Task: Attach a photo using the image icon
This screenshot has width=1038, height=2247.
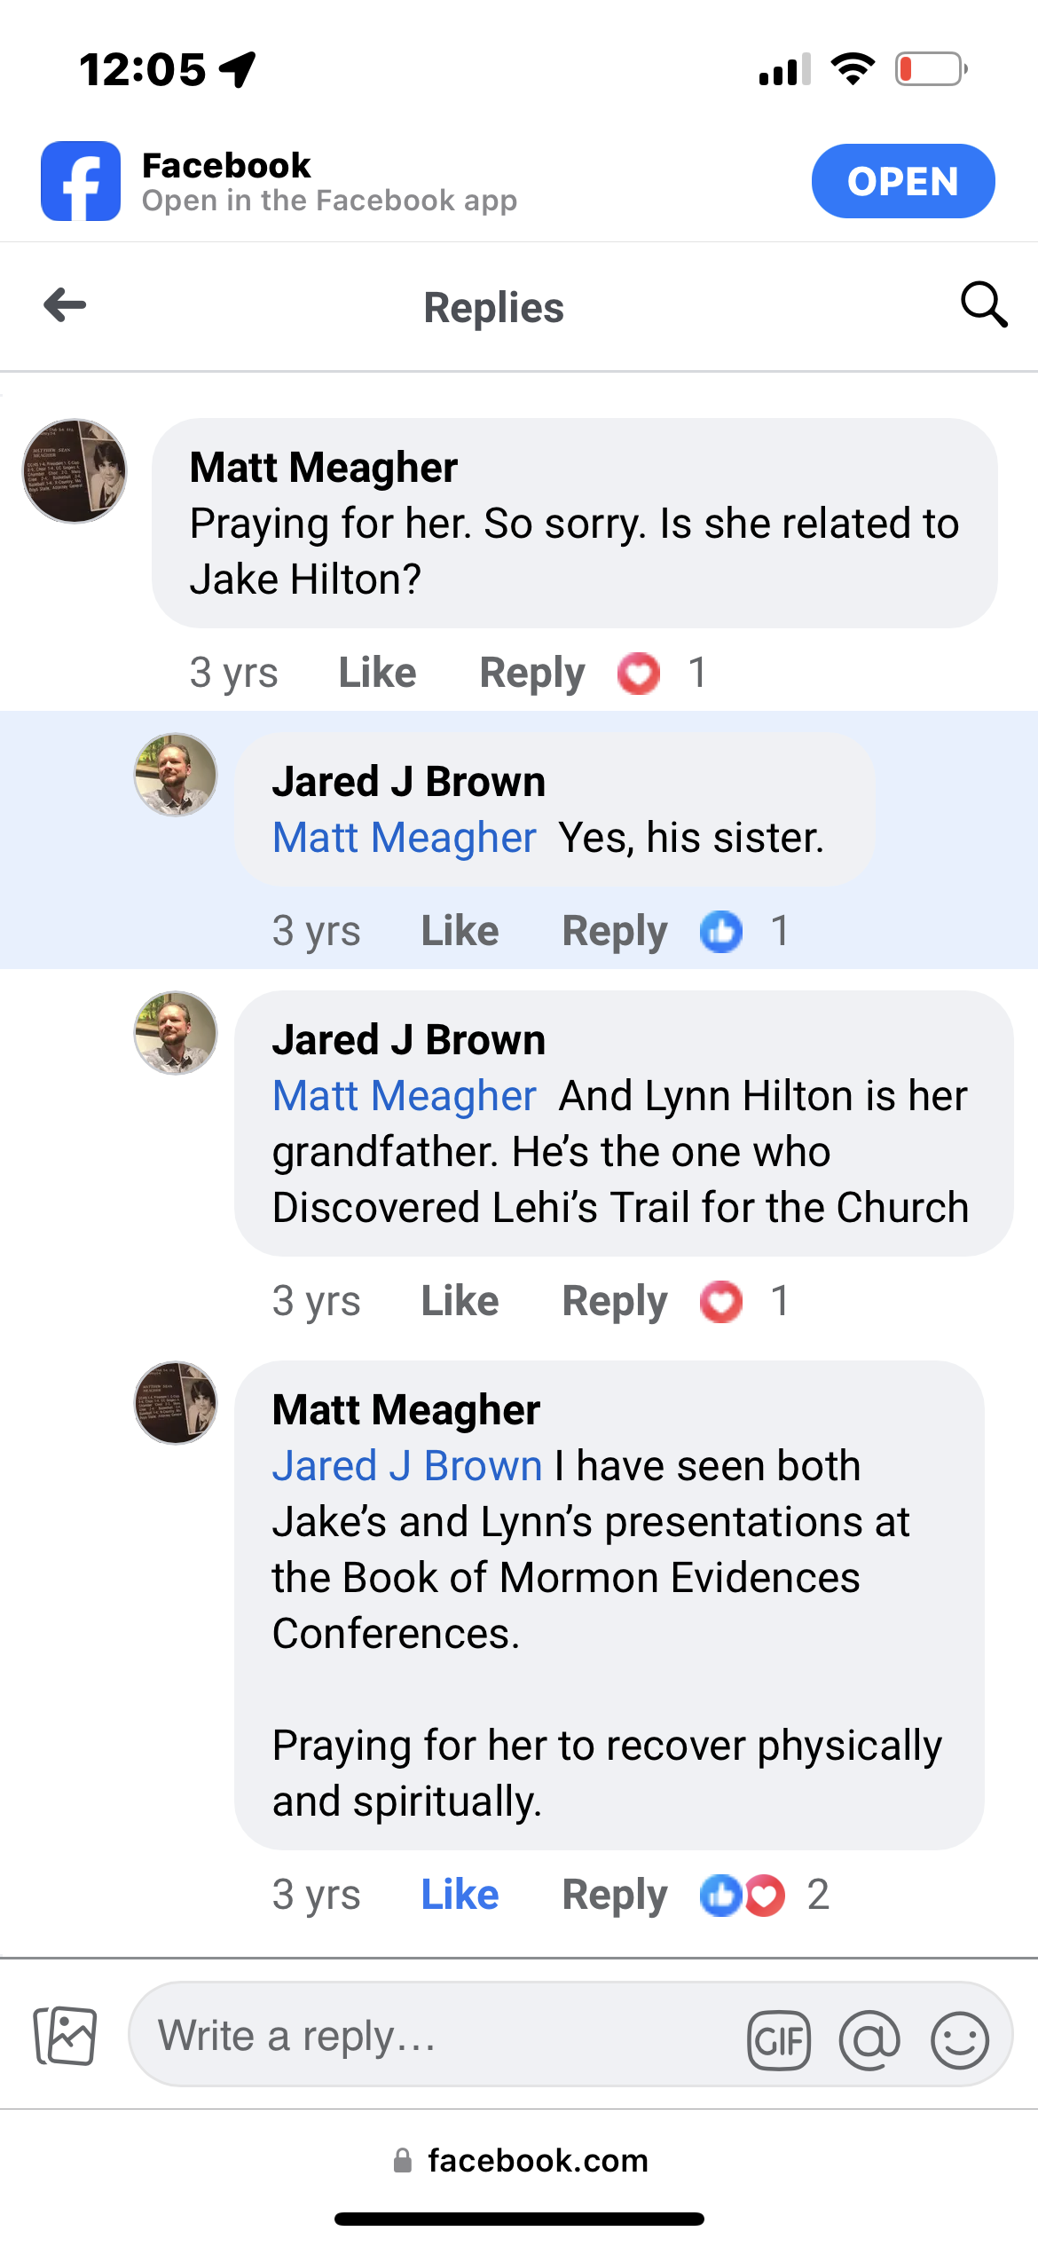Action: 66,2035
